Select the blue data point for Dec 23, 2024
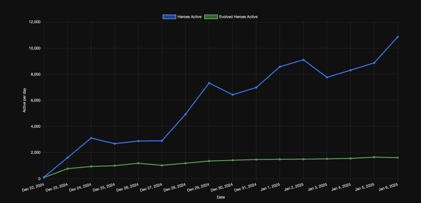Screen dimensions: 421x203 click(67, 157)
